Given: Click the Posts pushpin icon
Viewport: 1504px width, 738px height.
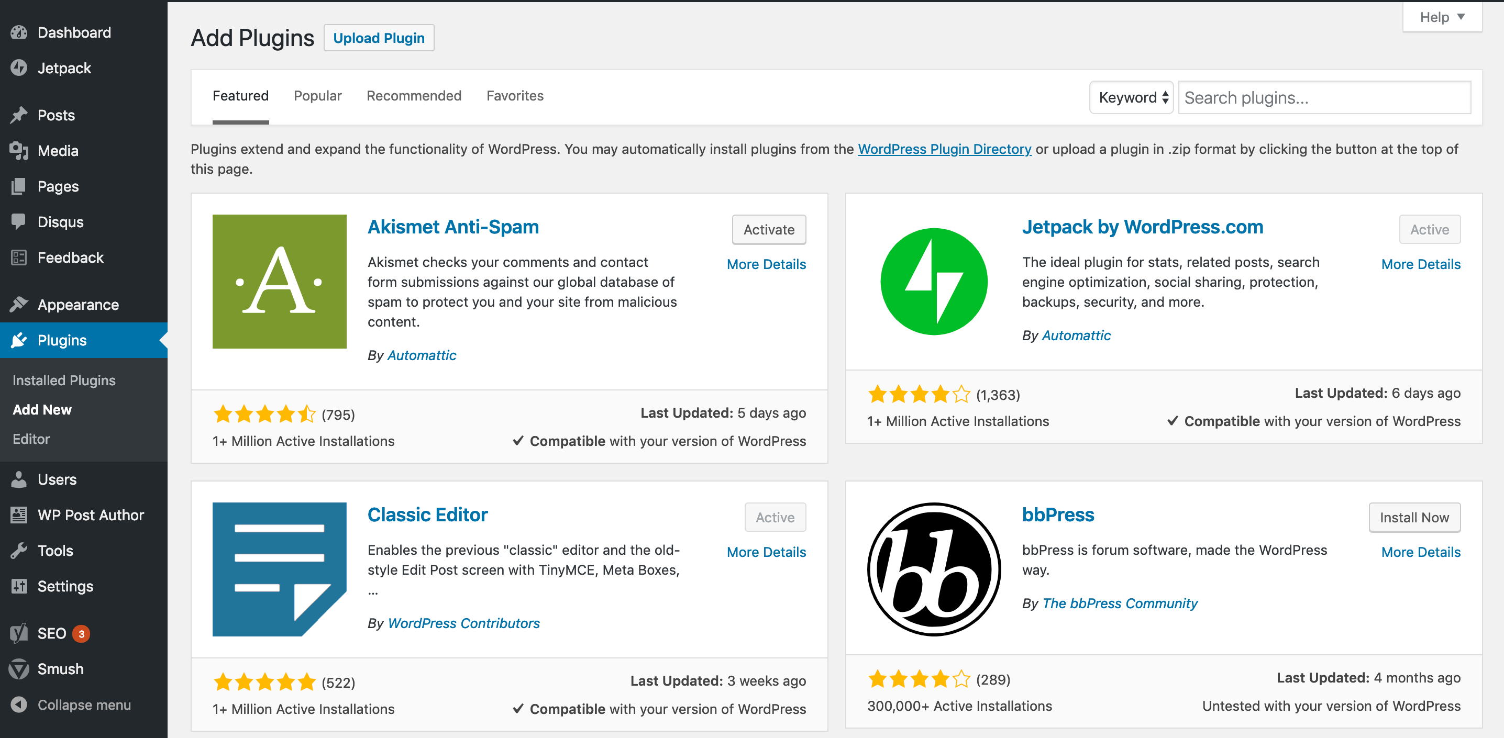Looking at the screenshot, I should click(19, 115).
